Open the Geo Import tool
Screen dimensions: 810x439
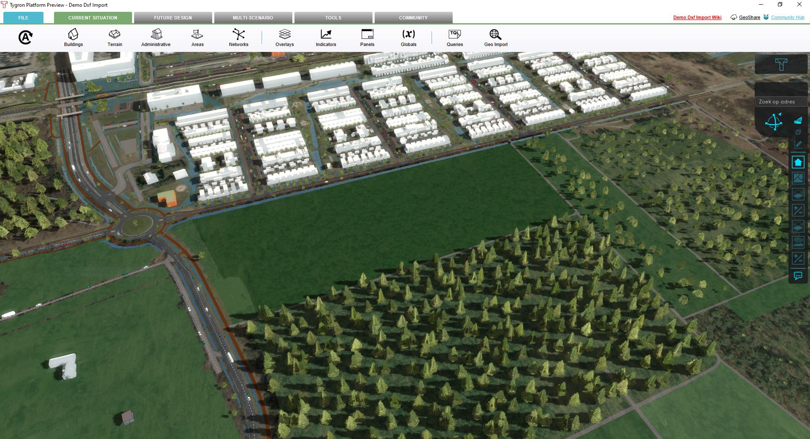[x=496, y=37]
